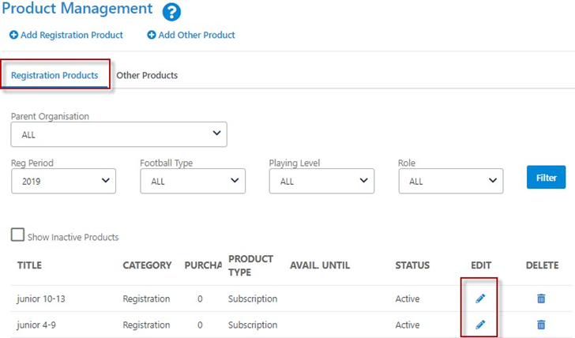Switch to the Registration Products tab
Viewport: 575px width, 338px height.
click(x=54, y=76)
